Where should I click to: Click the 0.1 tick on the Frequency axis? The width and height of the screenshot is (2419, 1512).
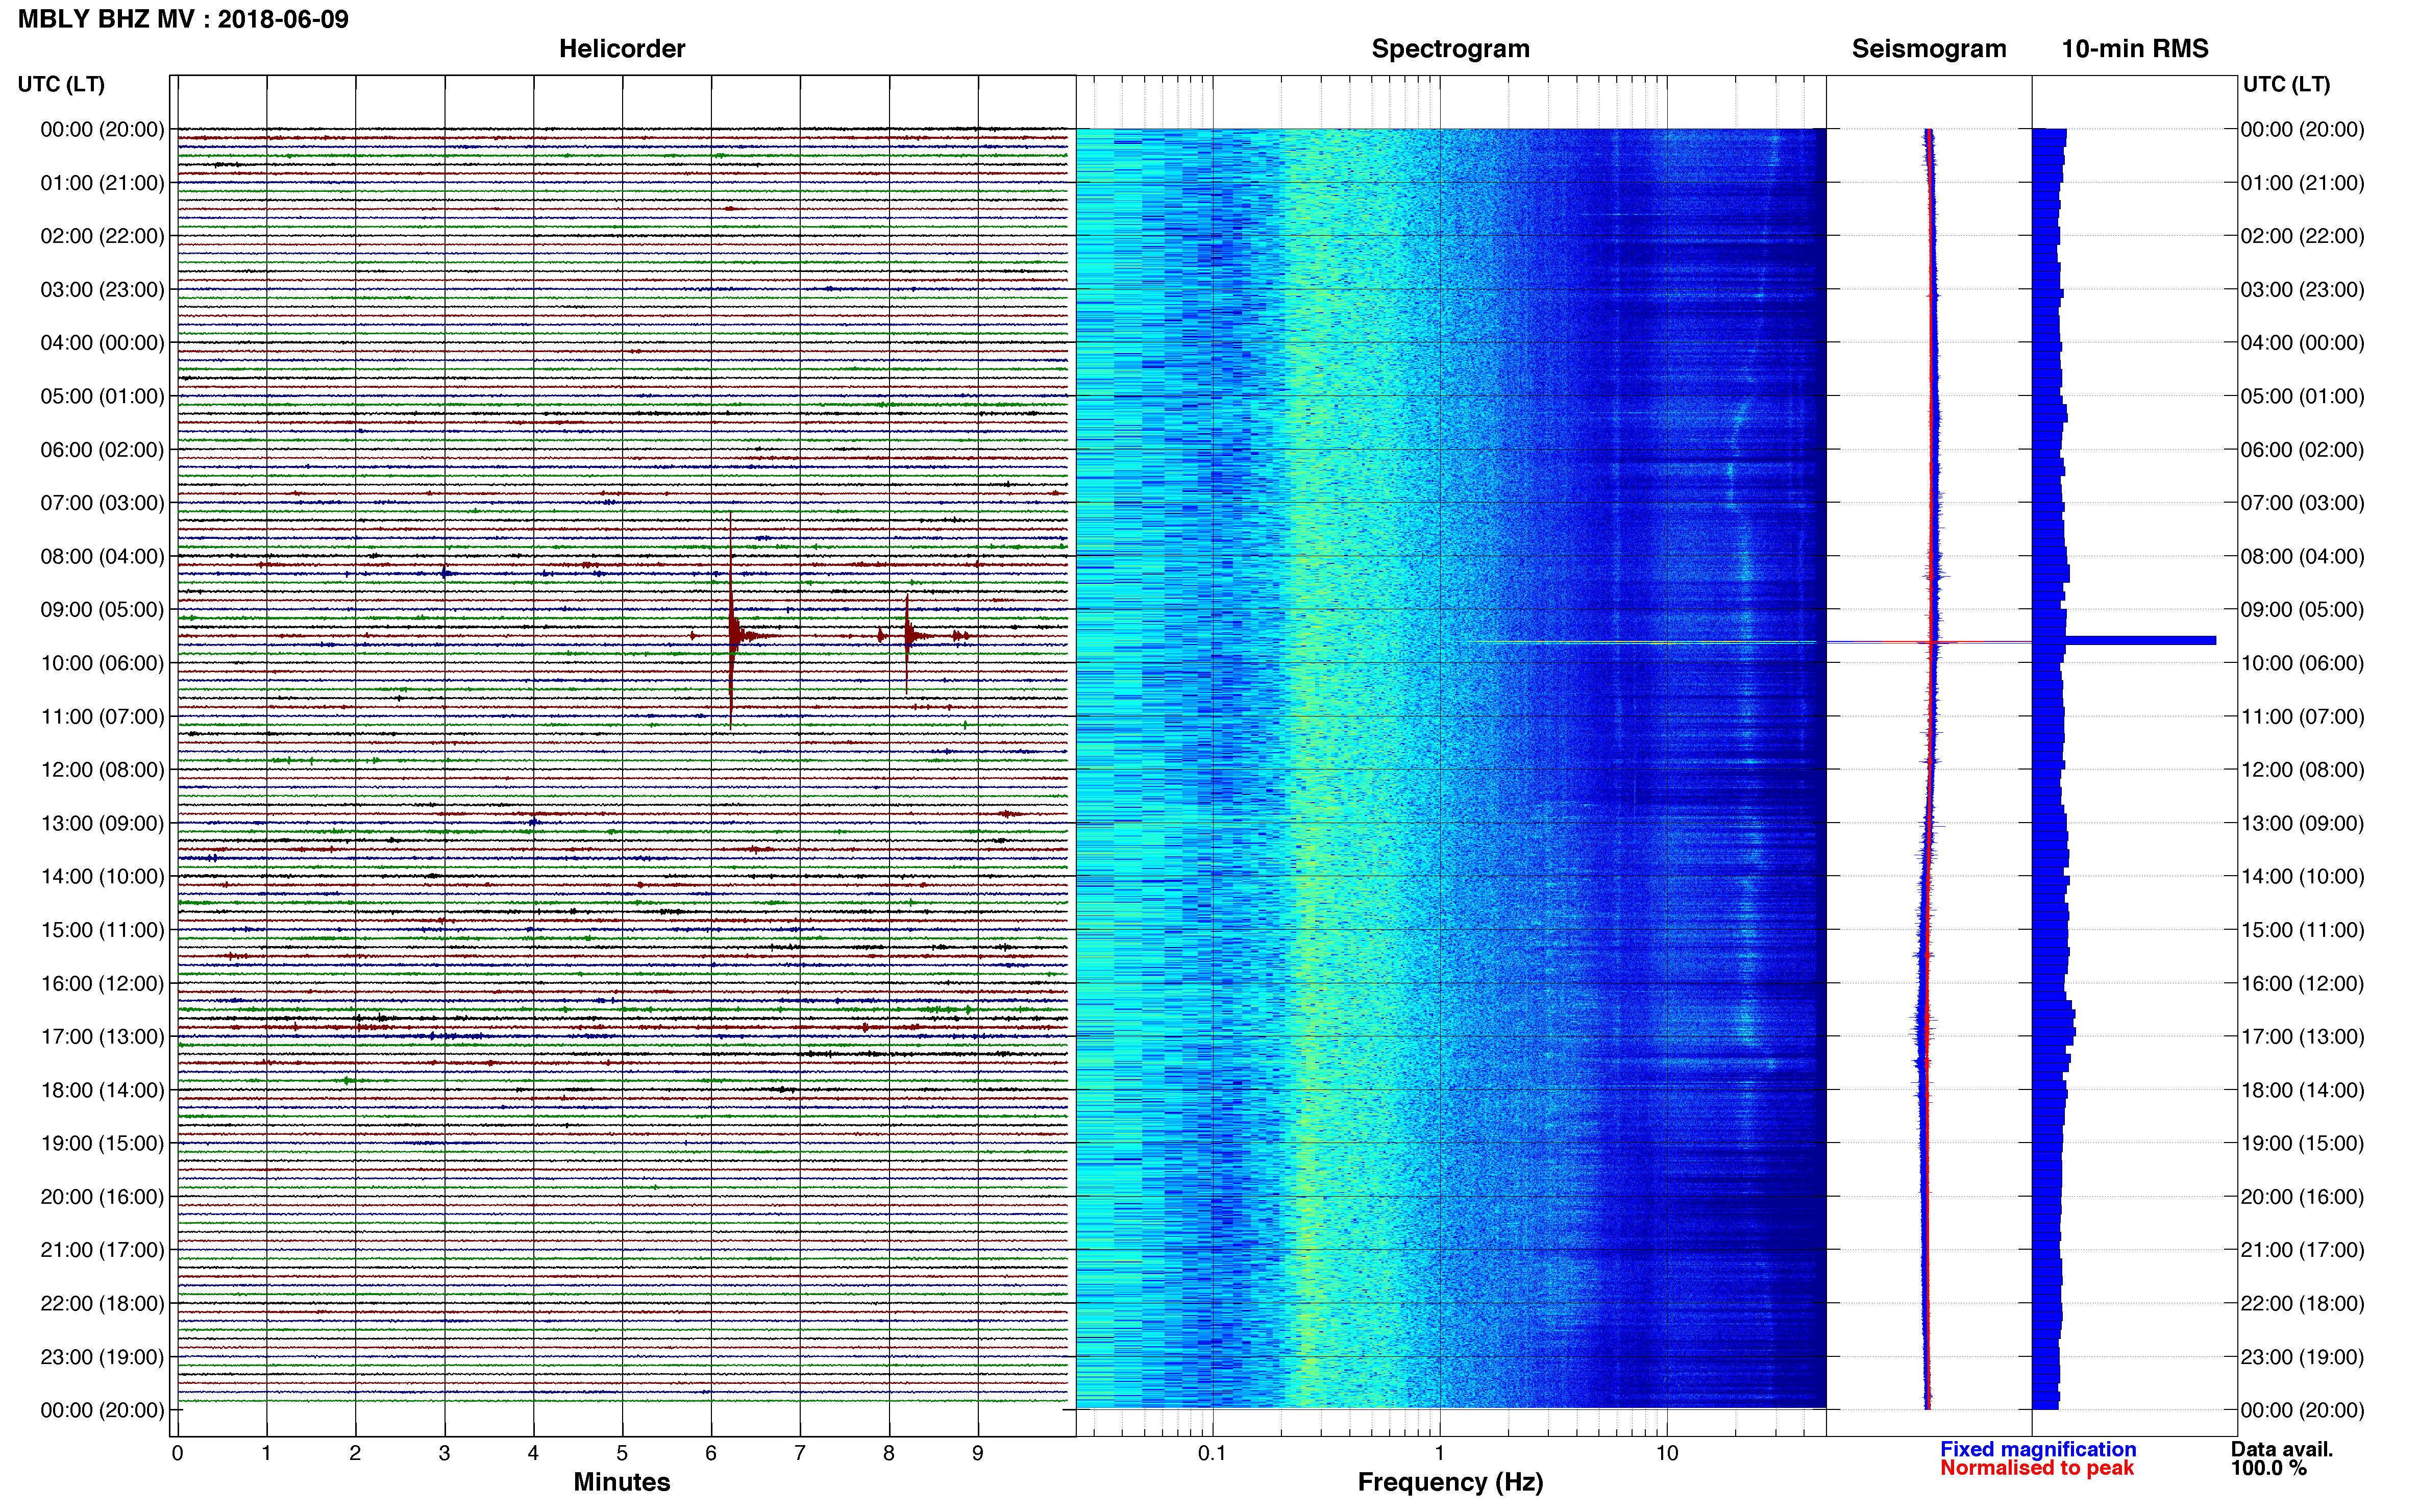(1212, 1453)
